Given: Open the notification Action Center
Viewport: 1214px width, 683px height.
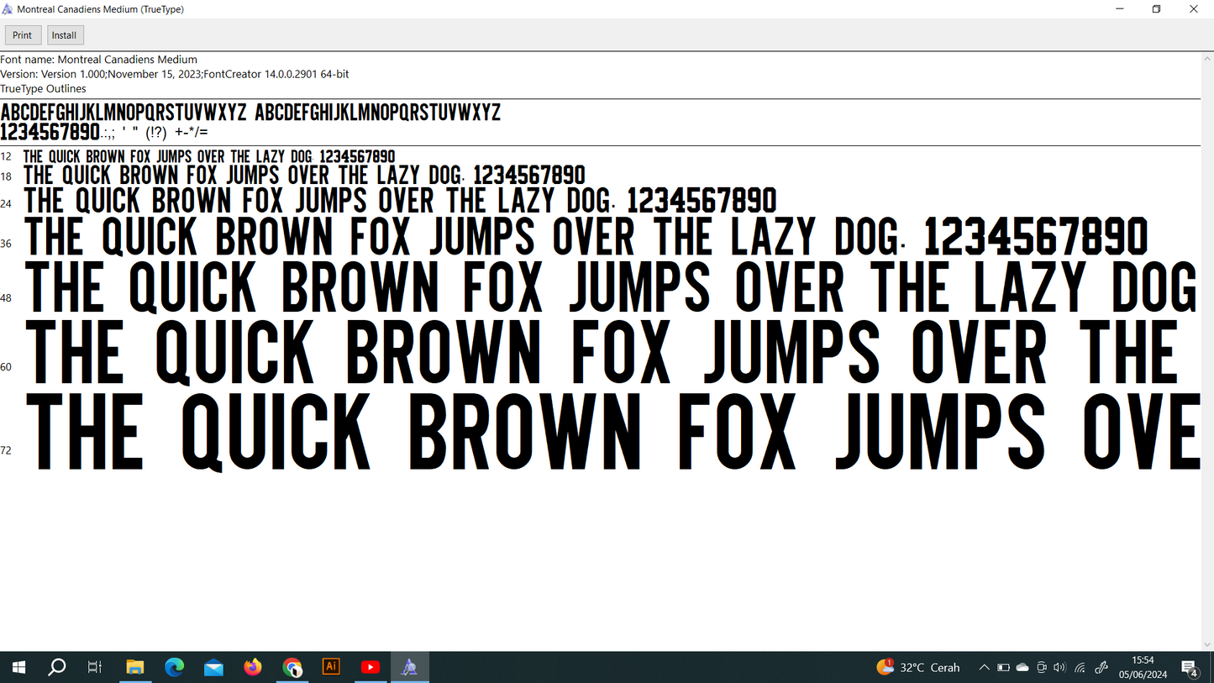Looking at the screenshot, I should 1190,668.
